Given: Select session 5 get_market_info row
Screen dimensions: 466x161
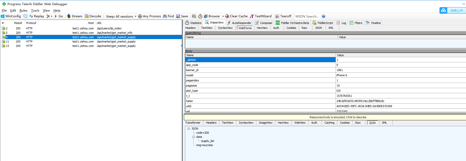Looking at the screenshot, I should (91, 33).
